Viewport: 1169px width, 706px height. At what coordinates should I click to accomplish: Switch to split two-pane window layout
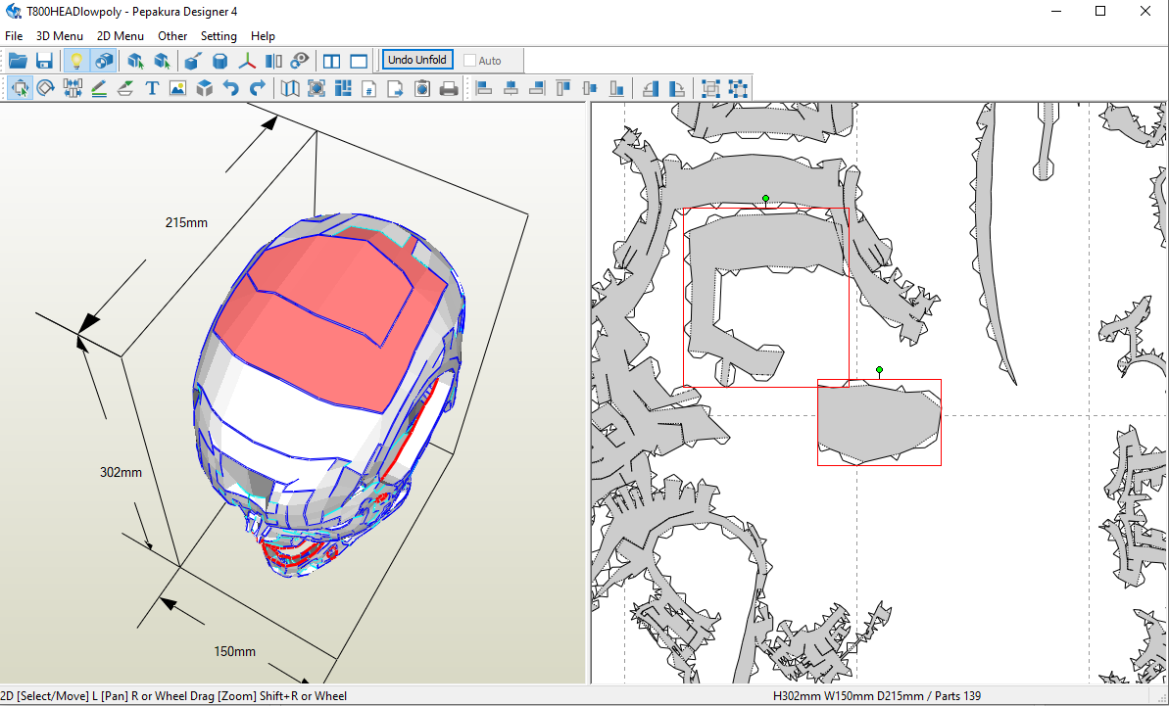click(332, 61)
